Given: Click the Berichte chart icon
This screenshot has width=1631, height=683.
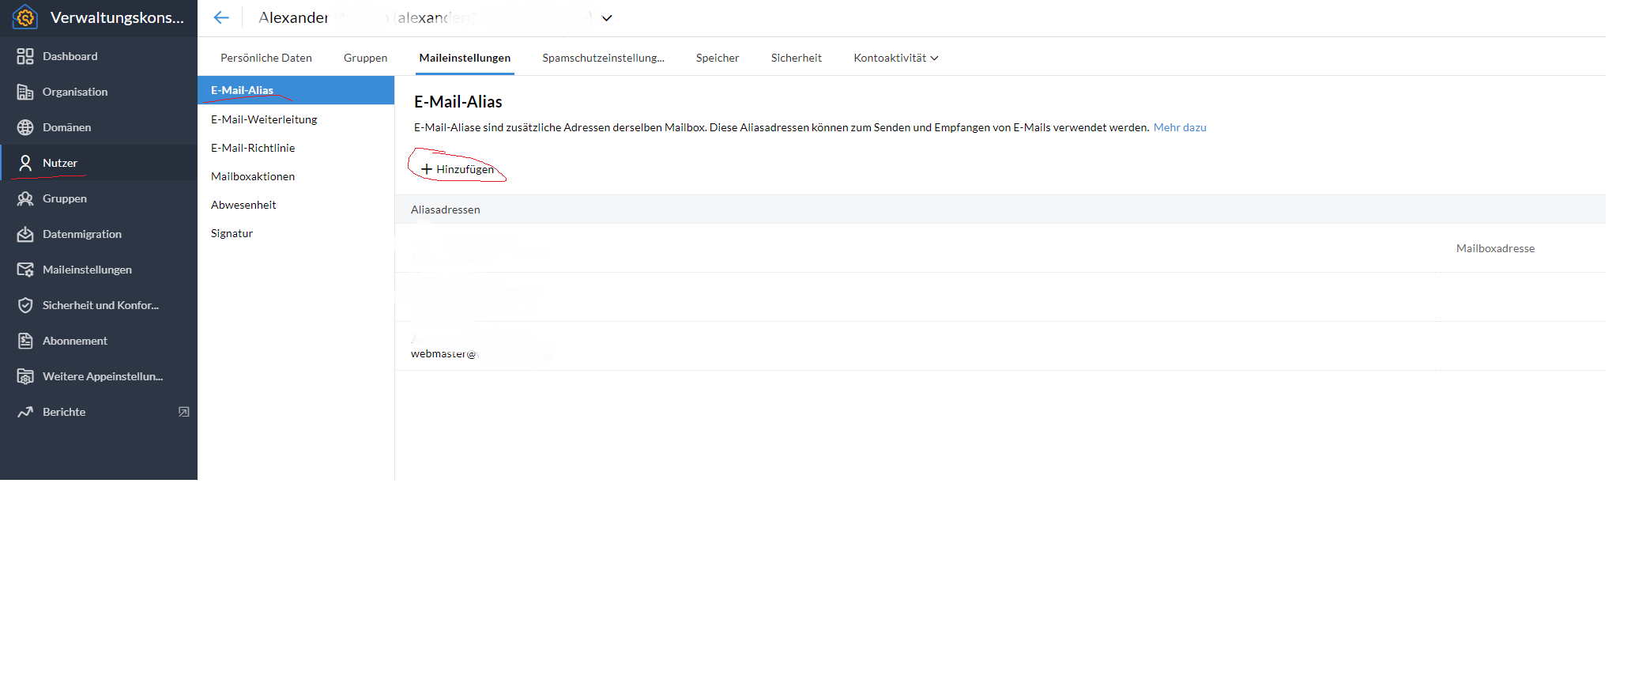Looking at the screenshot, I should (25, 412).
